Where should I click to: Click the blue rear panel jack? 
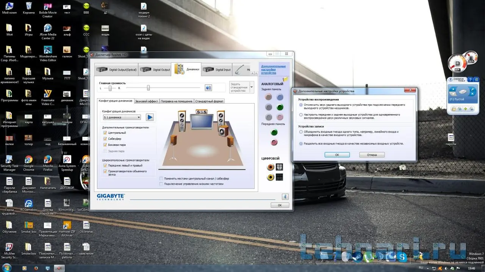click(x=280, y=97)
